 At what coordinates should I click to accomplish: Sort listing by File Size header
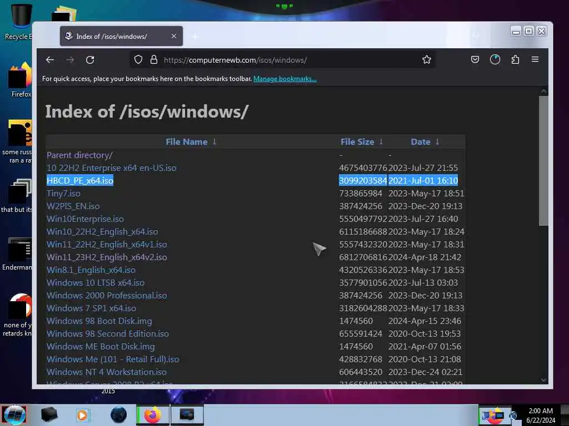pyautogui.click(x=357, y=141)
